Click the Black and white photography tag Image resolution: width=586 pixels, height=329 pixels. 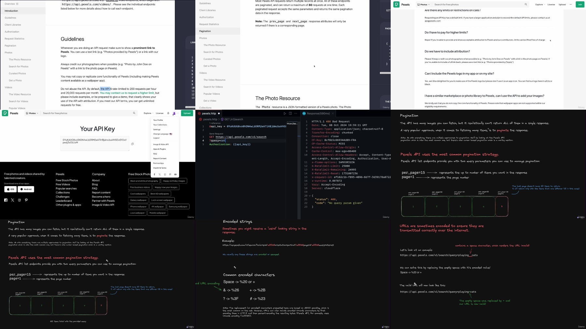(x=144, y=181)
